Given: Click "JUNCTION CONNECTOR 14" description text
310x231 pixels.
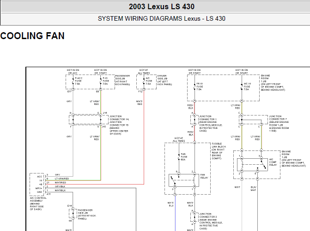Looking at the screenshot, I should click(x=119, y=125).
